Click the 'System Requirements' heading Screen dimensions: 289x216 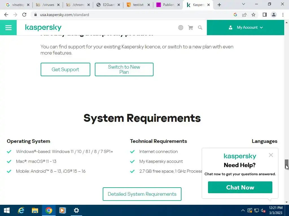[142, 118]
